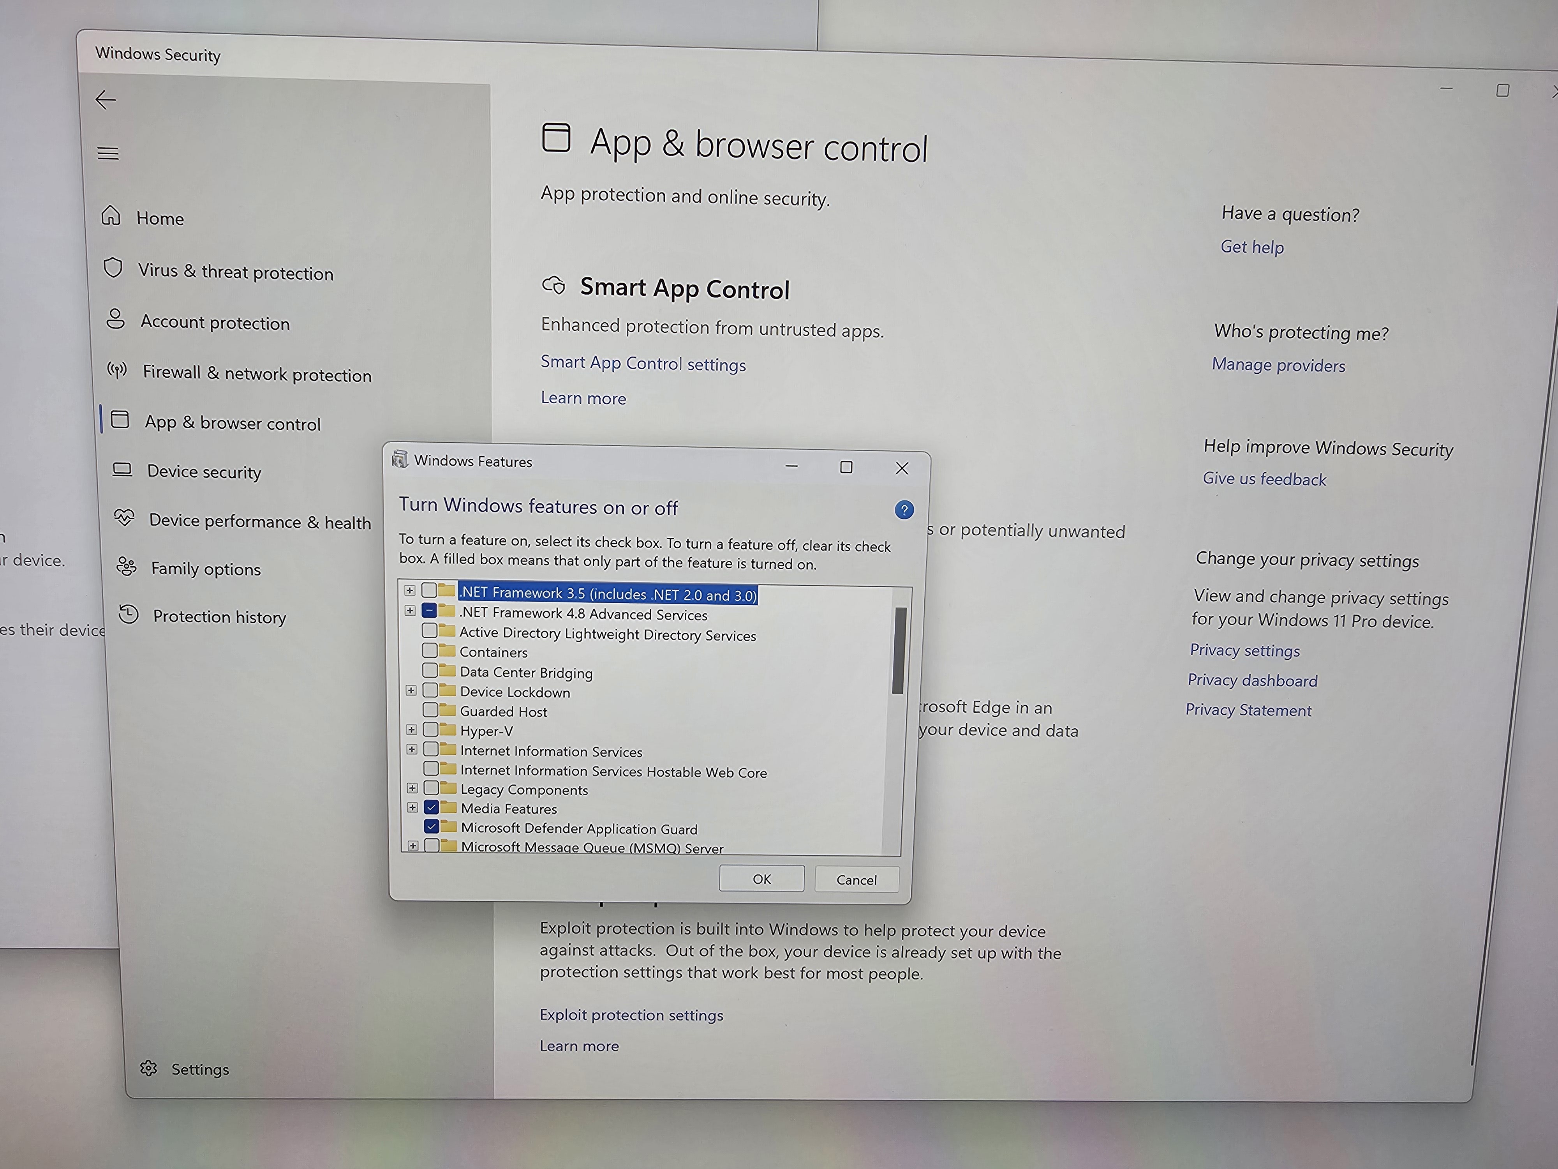This screenshot has width=1558, height=1169.
Task: Open Exploit protection settings link
Action: coord(631,1015)
